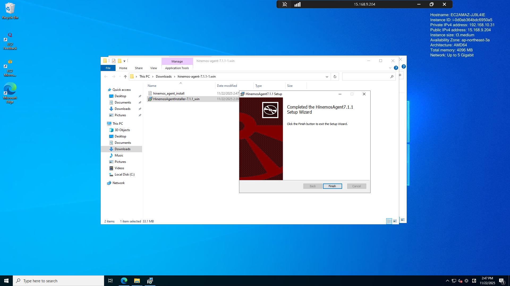Open Explorer help question mark icon
Viewport: 510px width, 286px height.
coord(396,68)
